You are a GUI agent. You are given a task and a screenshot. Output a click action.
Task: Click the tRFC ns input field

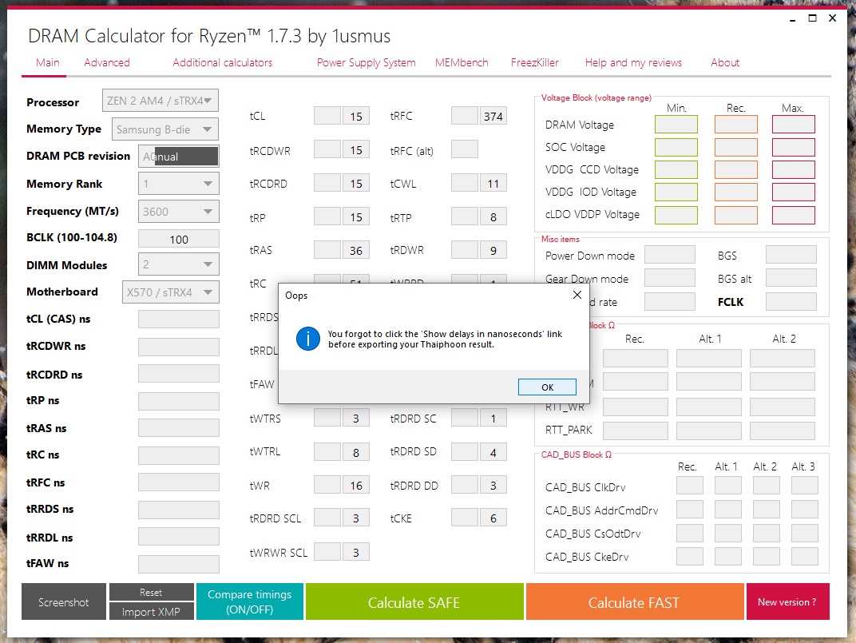179,482
